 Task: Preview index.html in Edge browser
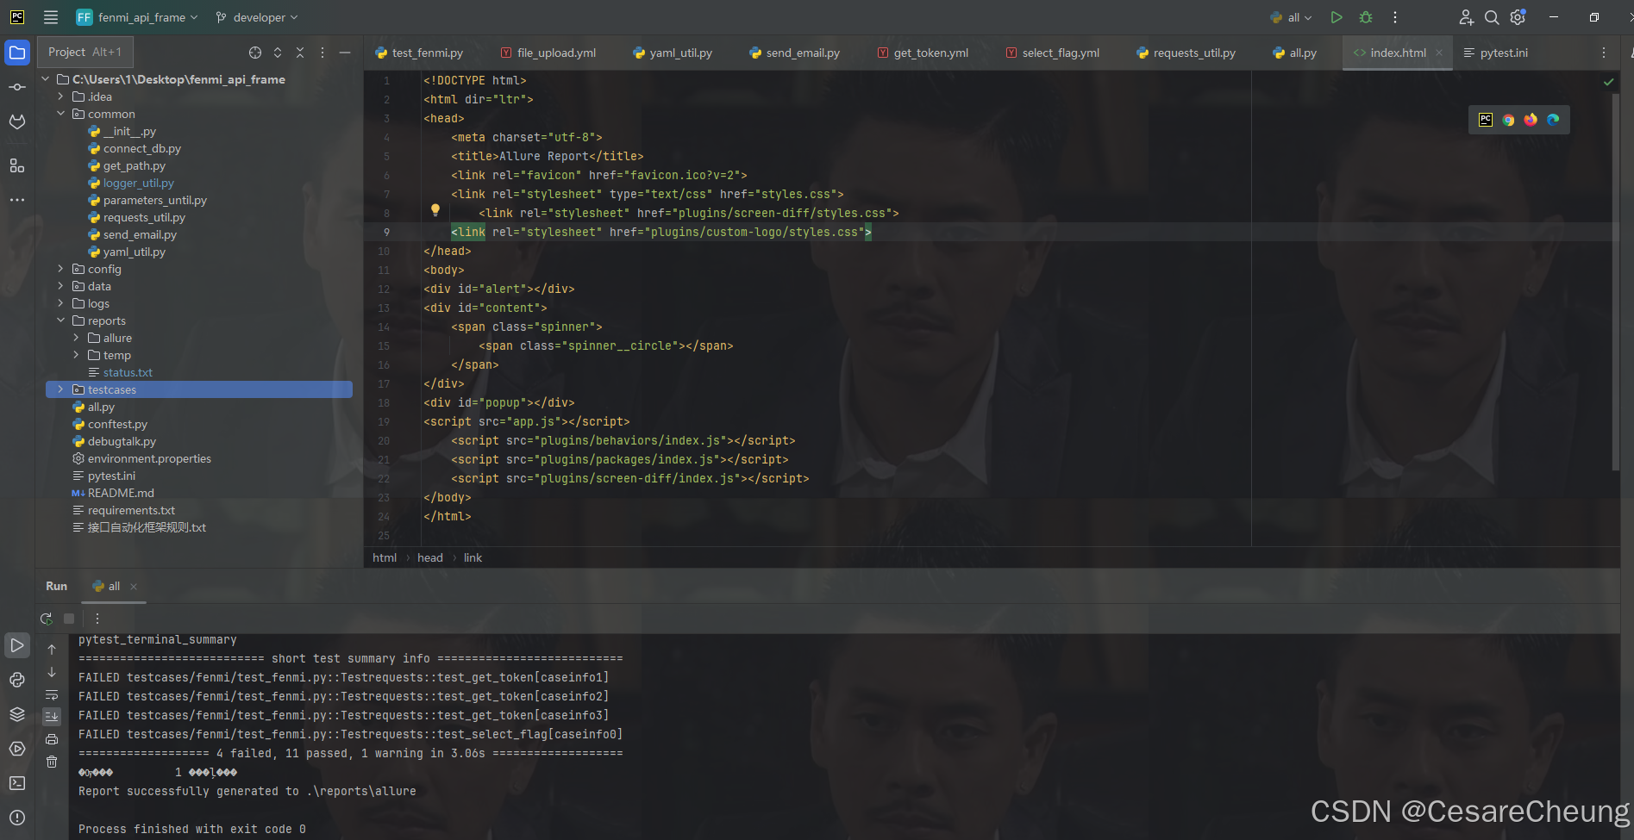point(1553,120)
